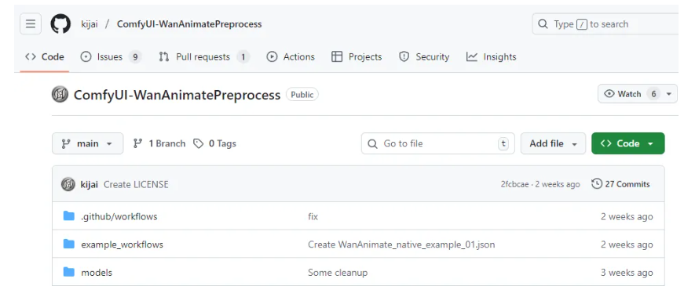
Task: Click the repository avatar beside the title
Action: pyautogui.click(x=60, y=95)
